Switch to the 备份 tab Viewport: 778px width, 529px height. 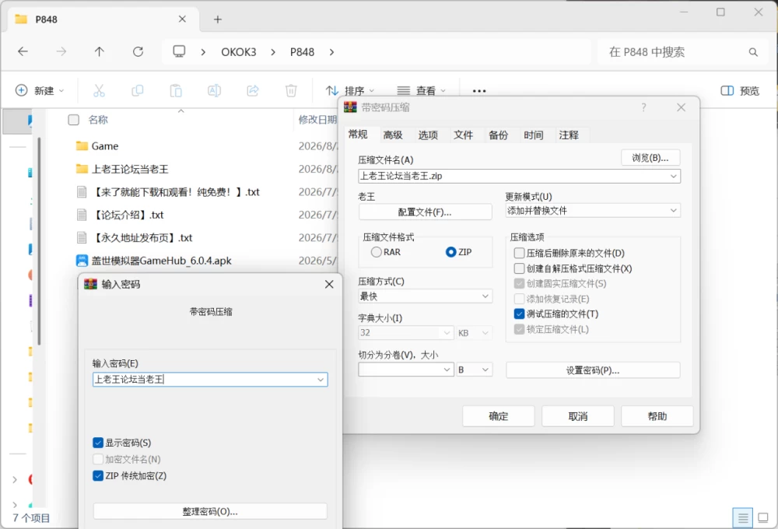499,135
